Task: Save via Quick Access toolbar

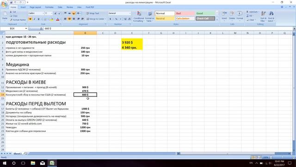Action: 11,2
